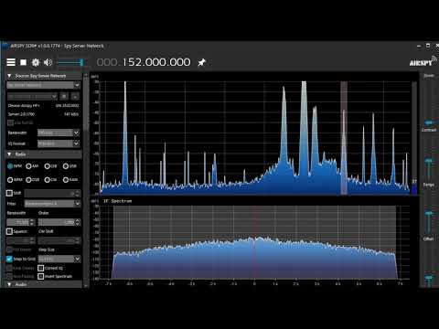Open the server address dropdown

(32, 97)
